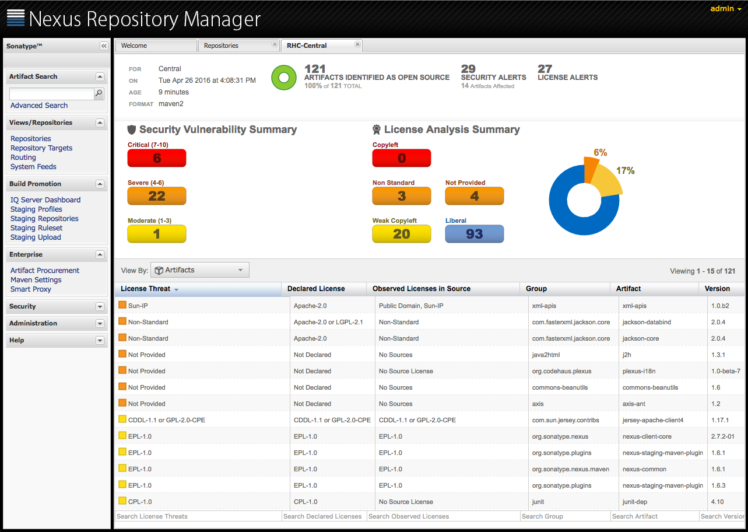Open Staging Repositories link
This screenshot has height=532, width=748.
pos(44,219)
